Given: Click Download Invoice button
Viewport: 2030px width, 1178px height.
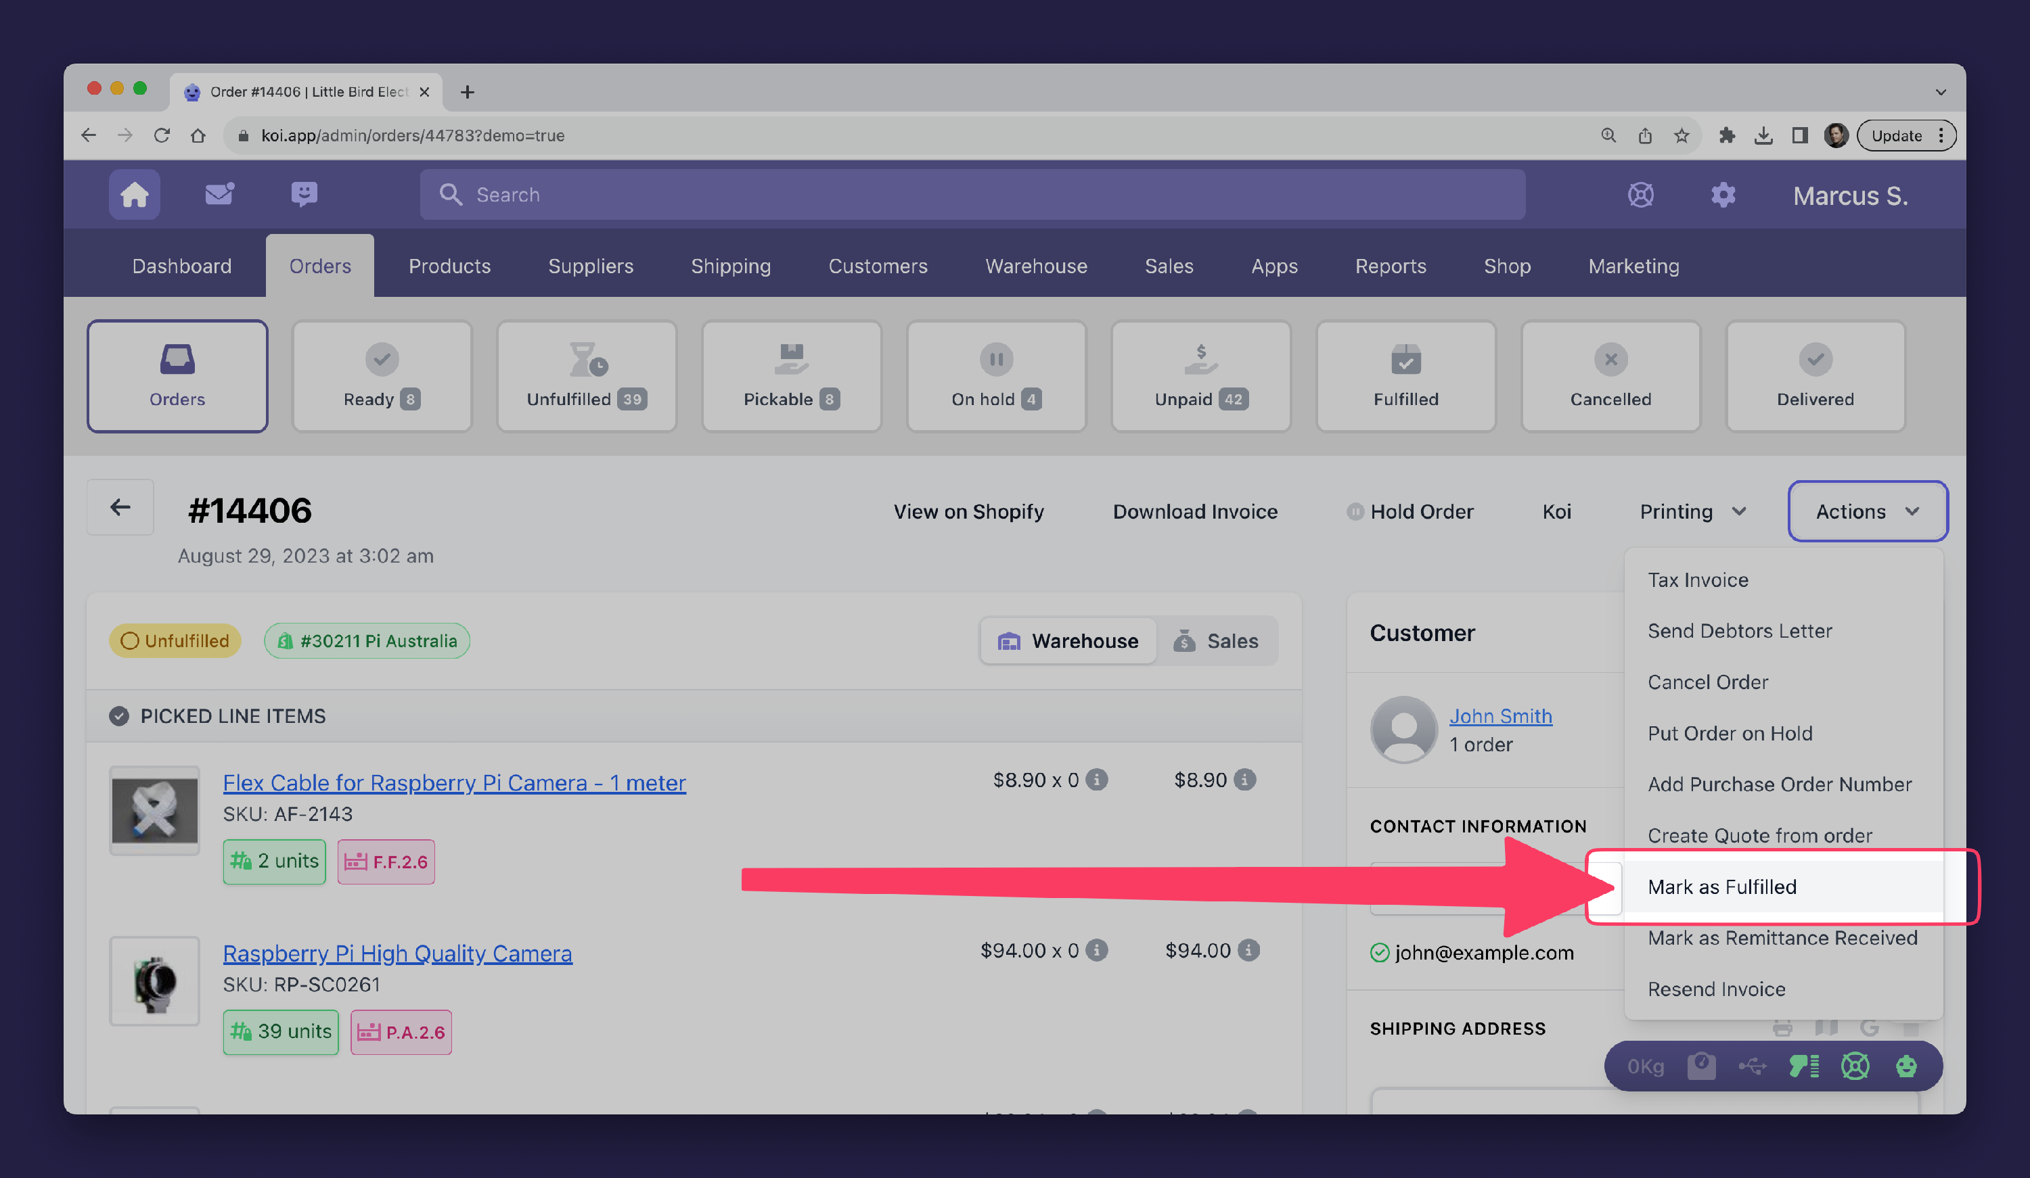Looking at the screenshot, I should 1194,511.
